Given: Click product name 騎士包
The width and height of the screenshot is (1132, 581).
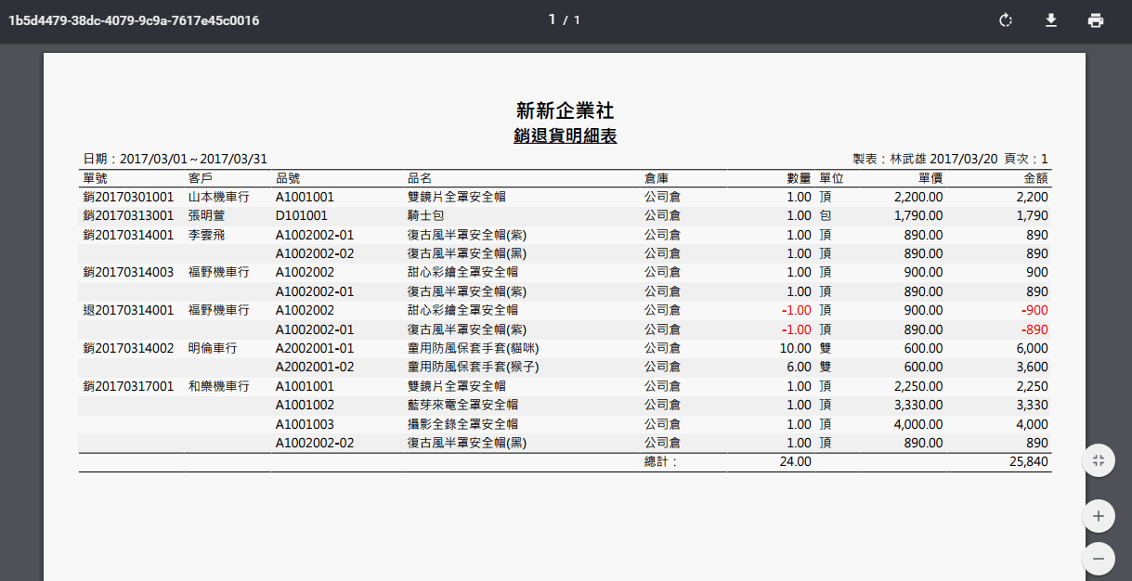Looking at the screenshot, I should (426, 216).
